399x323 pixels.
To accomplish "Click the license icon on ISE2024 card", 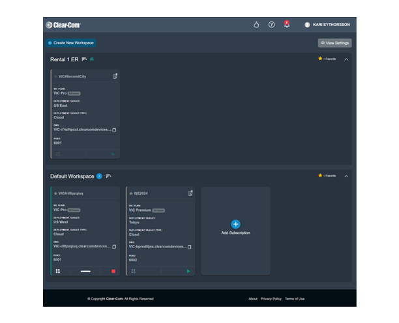I will point(190,193).
